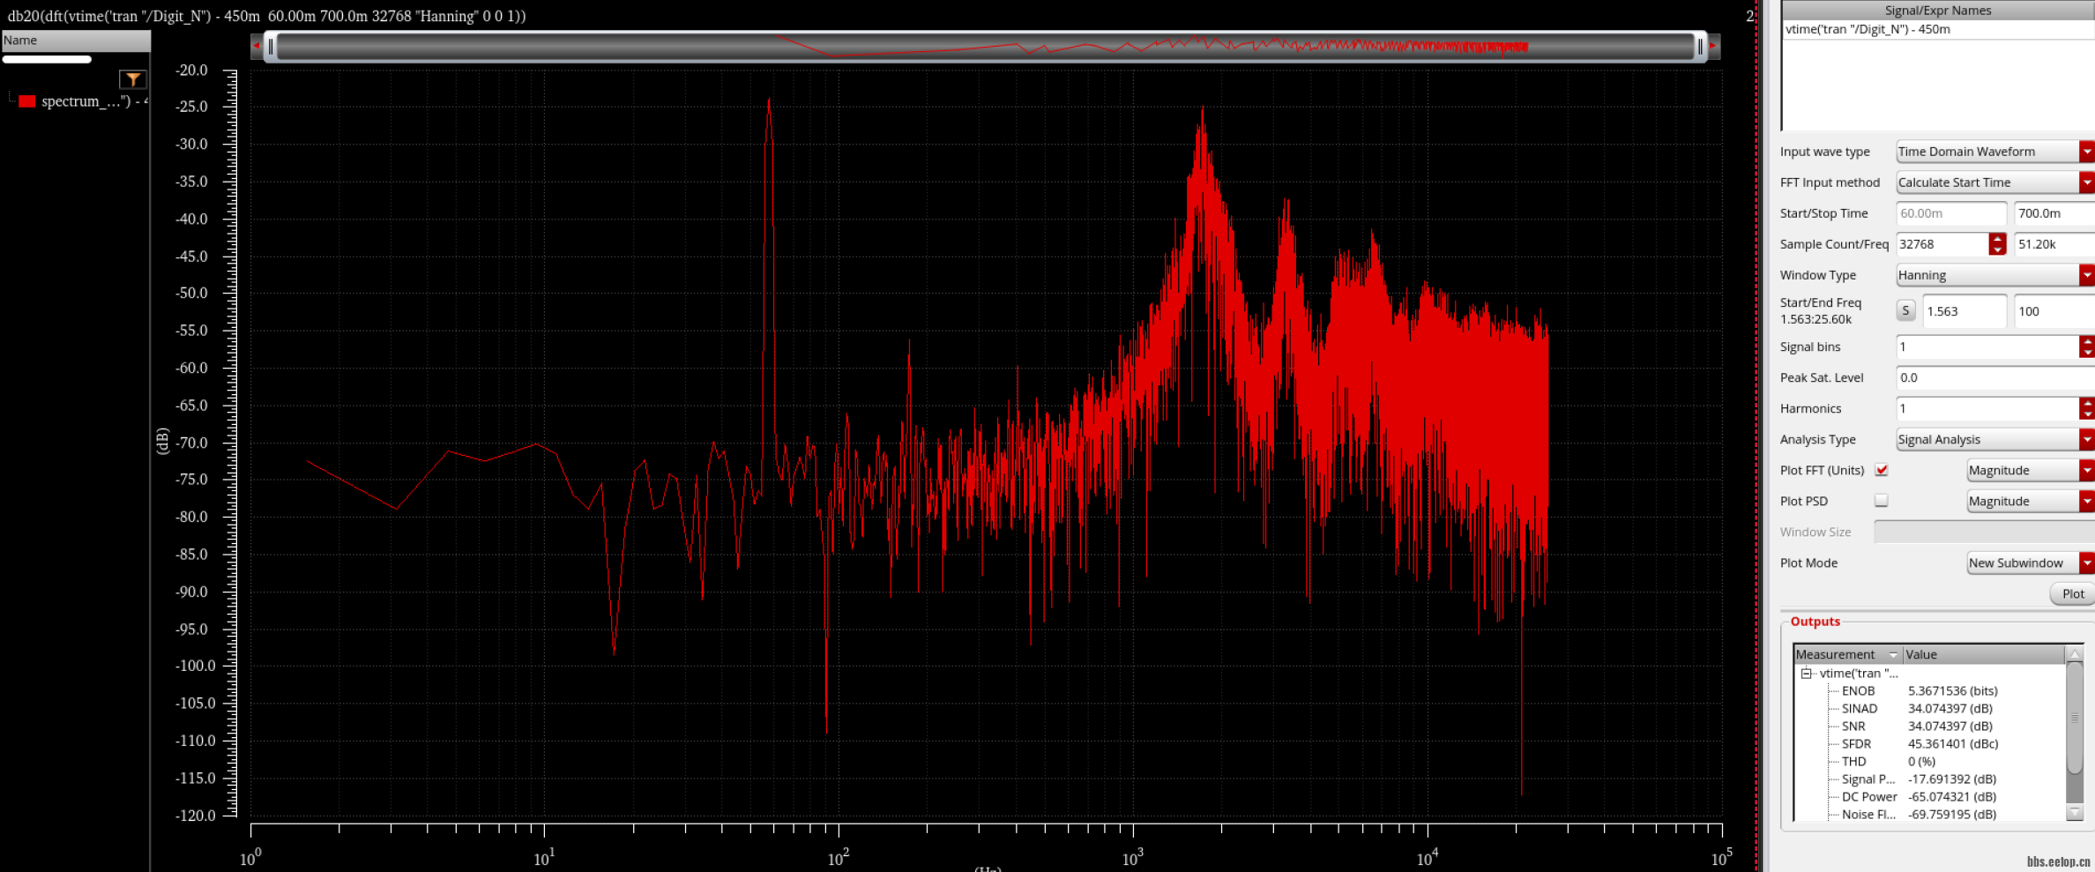This screenshot has height=872, width=2095.
Task: Click the orange filter funnel icon
Action: pos(132,80)
